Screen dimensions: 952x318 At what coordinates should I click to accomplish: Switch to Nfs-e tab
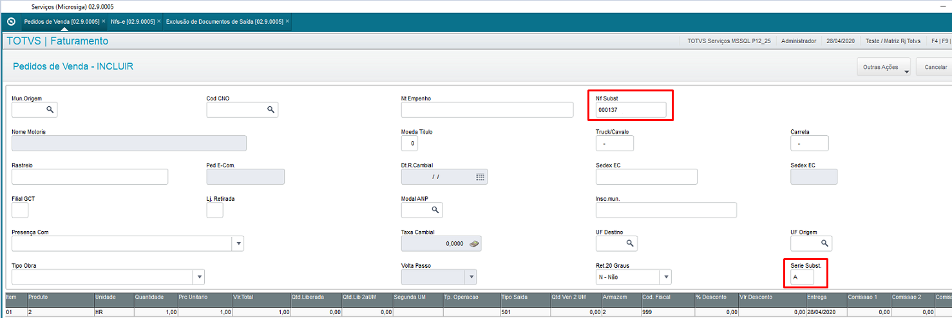tap(133, 21)
